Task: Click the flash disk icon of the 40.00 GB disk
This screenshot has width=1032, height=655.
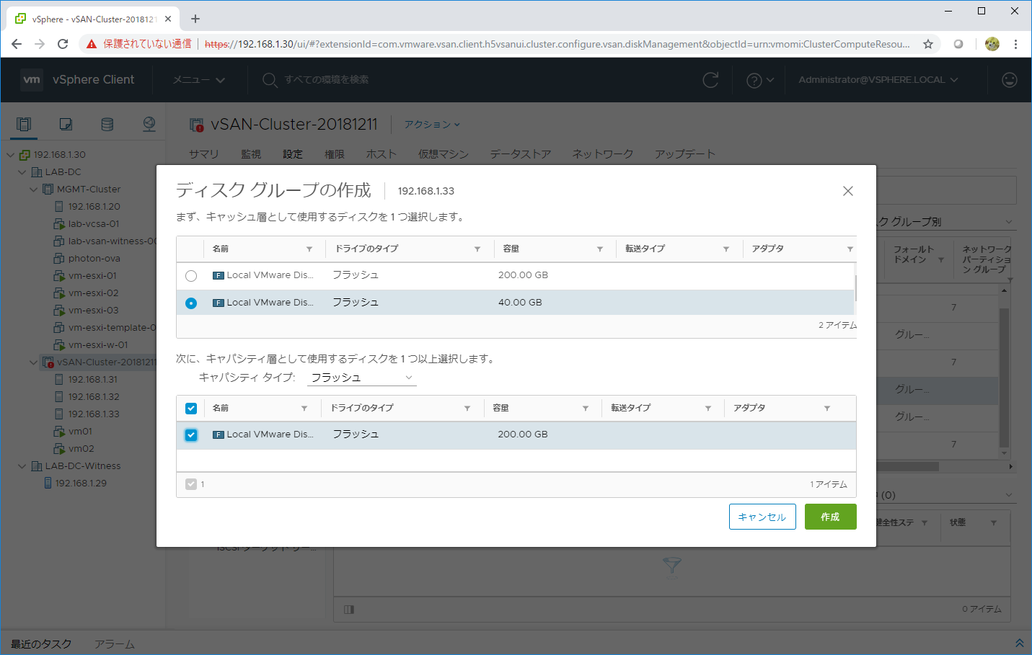Action: coord(219,303)
